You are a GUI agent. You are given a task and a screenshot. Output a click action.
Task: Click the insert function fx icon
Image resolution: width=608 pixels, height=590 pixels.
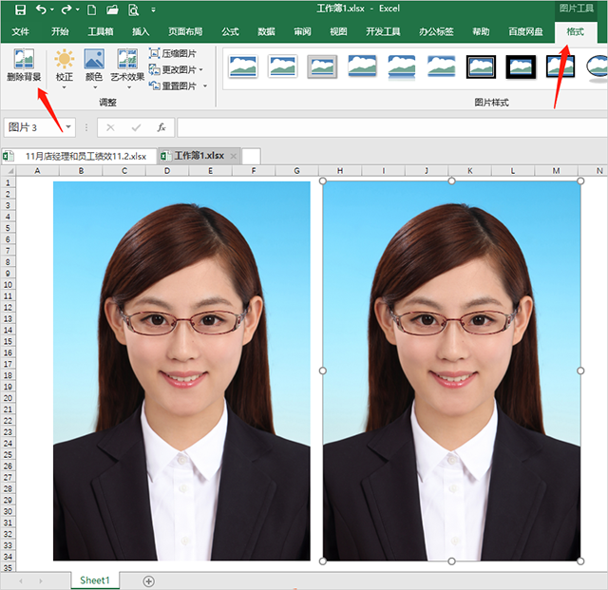(x=161, y=127)
